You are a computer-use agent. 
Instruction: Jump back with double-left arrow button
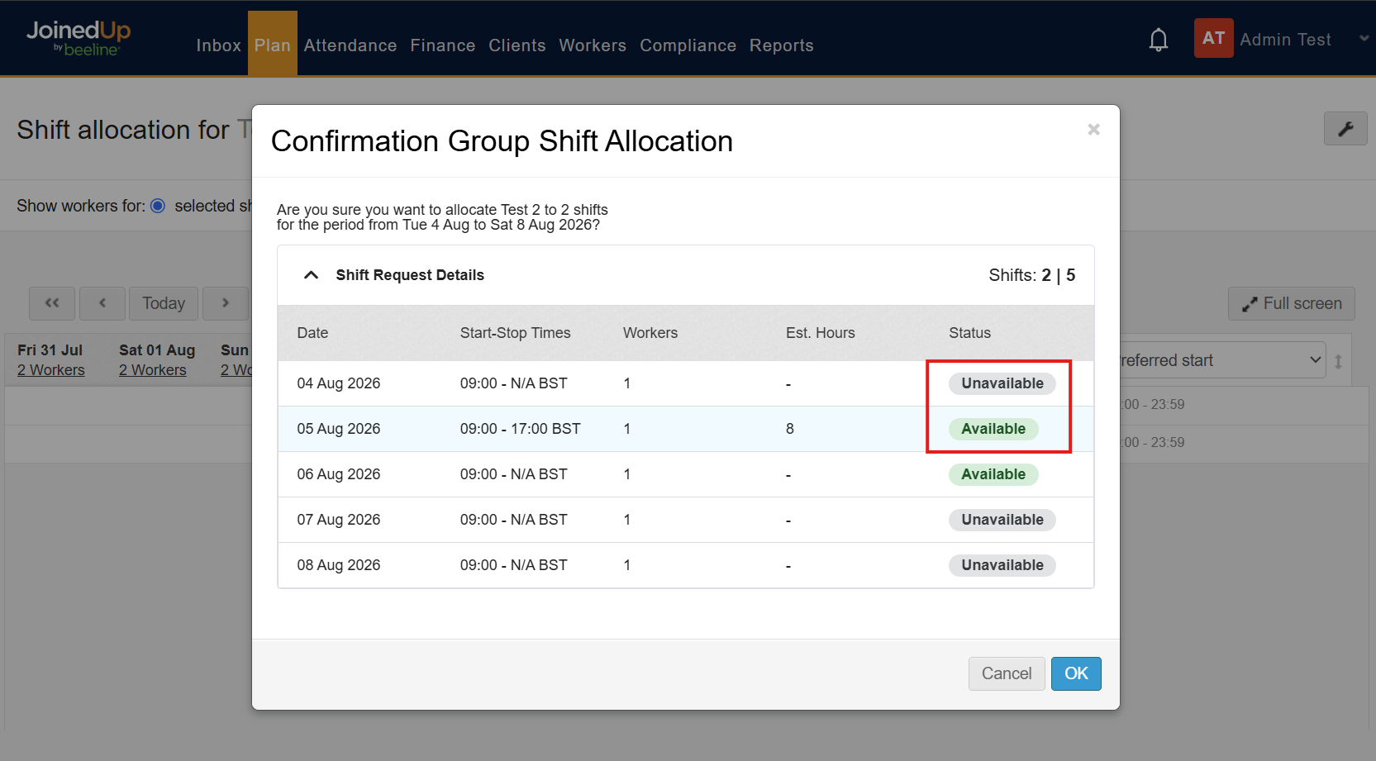(x=52, y=303)
